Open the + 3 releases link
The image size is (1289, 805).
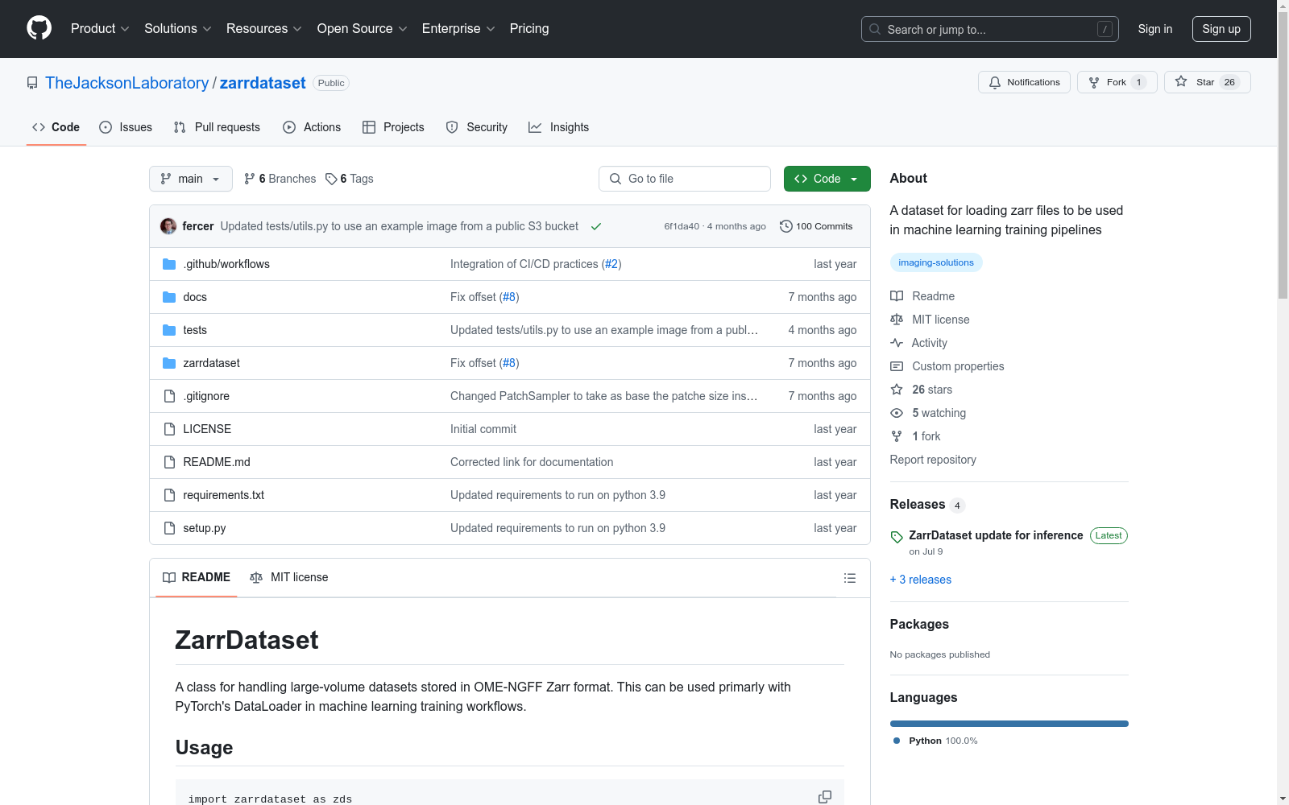click(x=921, y=580)
